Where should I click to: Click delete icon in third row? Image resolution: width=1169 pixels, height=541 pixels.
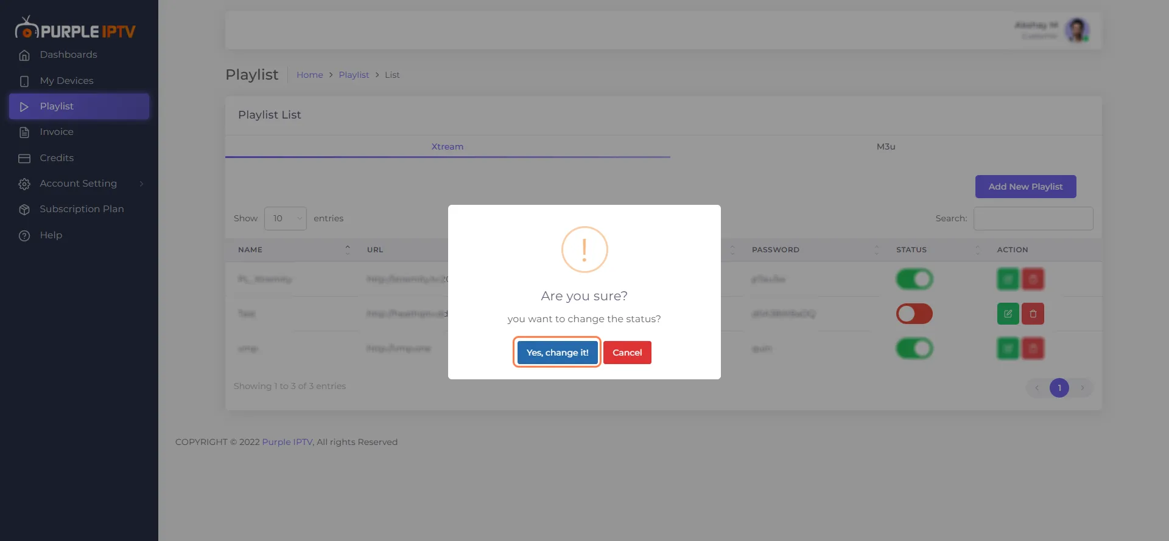tap(1033, 348)
